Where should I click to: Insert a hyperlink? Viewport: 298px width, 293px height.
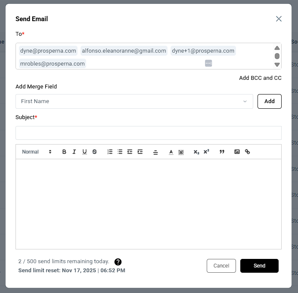[x=247, y=152]
